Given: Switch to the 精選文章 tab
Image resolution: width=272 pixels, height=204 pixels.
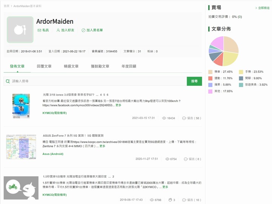Looking at the screenshot, I should 71,66.
